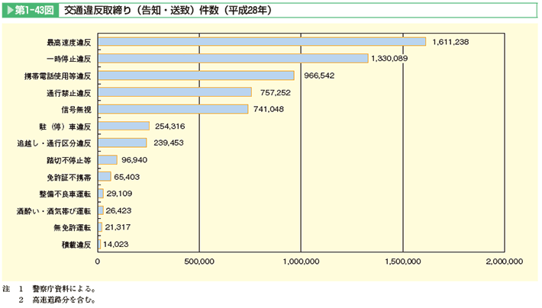Click the value 1,611,238
542x308 pixels.
450,42
